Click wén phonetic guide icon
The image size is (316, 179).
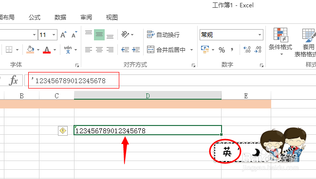68,50
